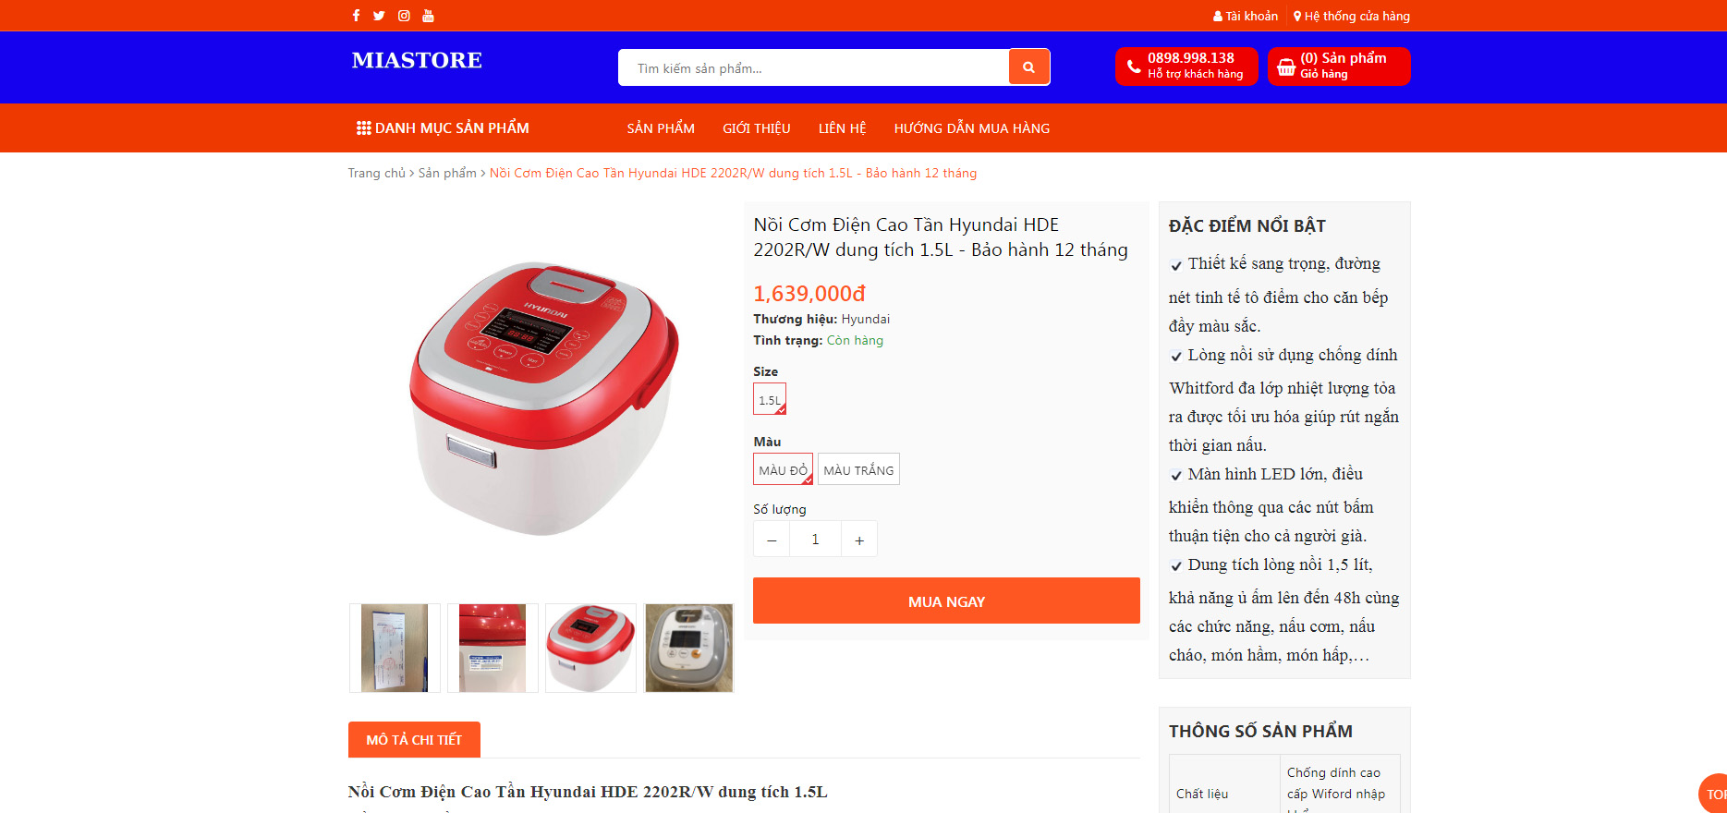Open the Instagram social icon

404,16
